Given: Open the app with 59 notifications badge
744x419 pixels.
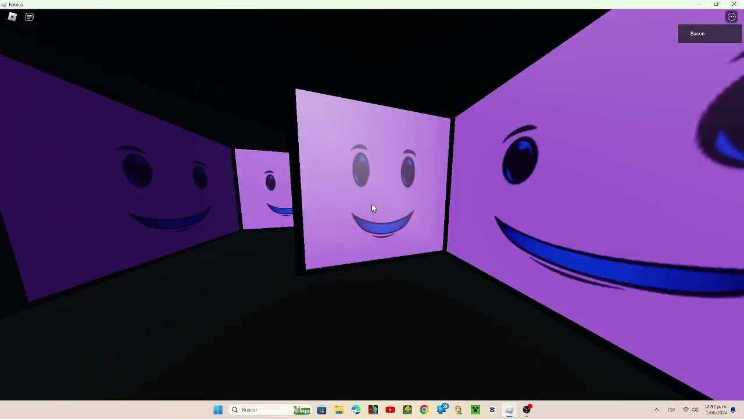Looking at the screenshot, I should [442, 409].
